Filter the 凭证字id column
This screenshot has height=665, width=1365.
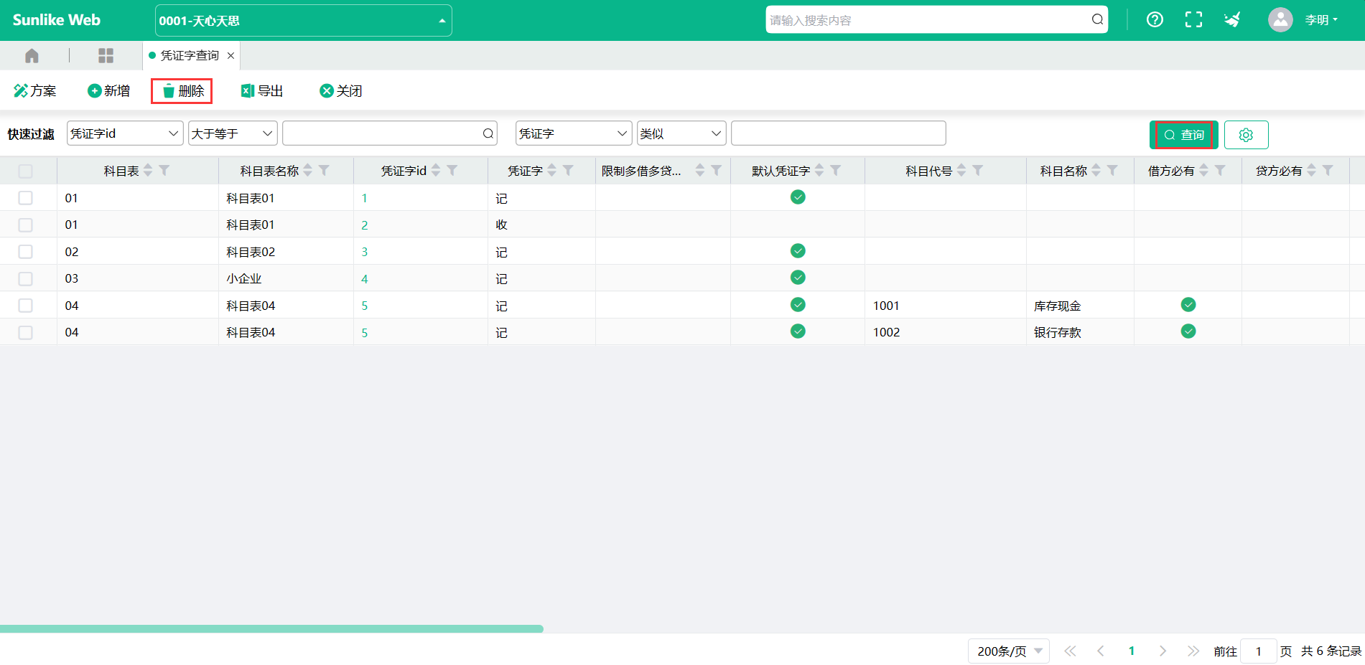click(452, 171)
